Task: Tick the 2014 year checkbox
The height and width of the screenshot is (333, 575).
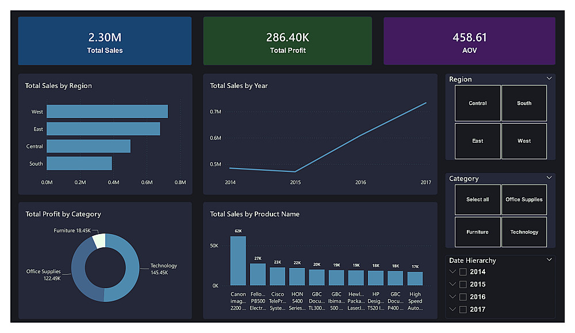Action: pyautogui.click(x=463, y=272)
